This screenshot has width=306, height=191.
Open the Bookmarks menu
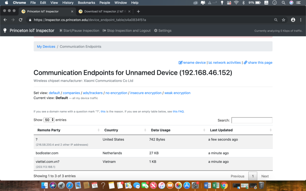click(x=86, y=3)
